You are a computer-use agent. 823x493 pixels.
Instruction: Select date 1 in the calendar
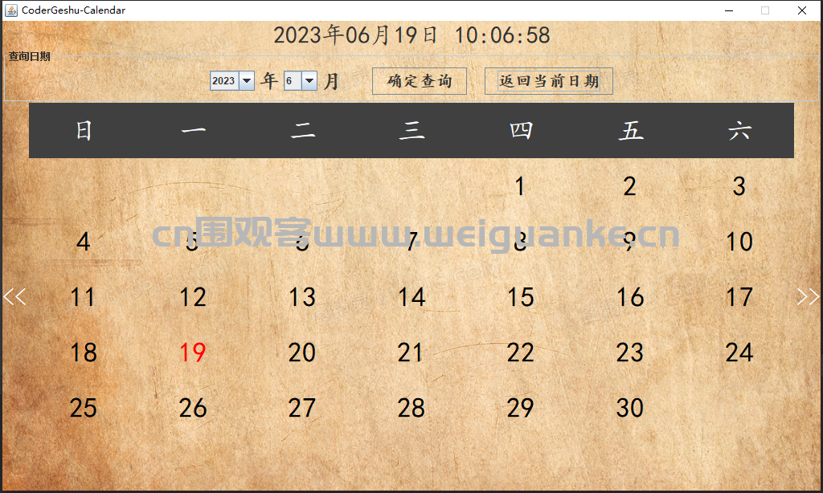tap(520, 186)
